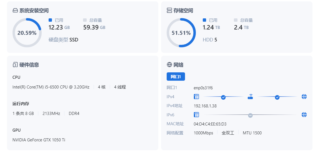Click the first IPv4 connection checkmark

coord(223,97)
